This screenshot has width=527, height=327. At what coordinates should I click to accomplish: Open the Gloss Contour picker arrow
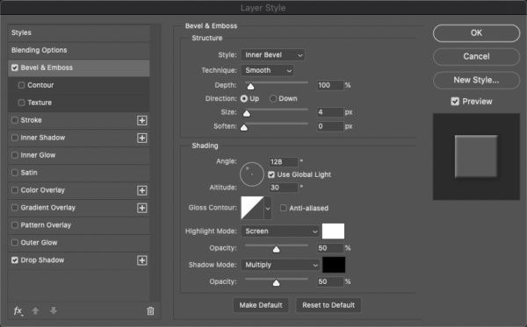pyautogui.click(x=268, y=208)
